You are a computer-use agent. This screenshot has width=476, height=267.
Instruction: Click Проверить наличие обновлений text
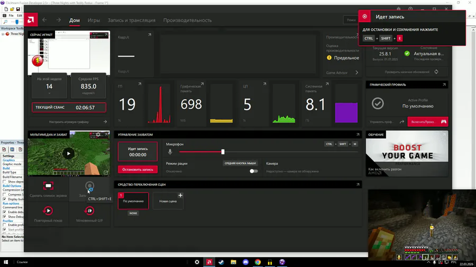point(407,72)
